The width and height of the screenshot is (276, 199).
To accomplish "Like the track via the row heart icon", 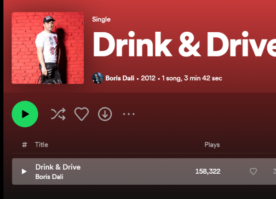I will coord(253,171).
